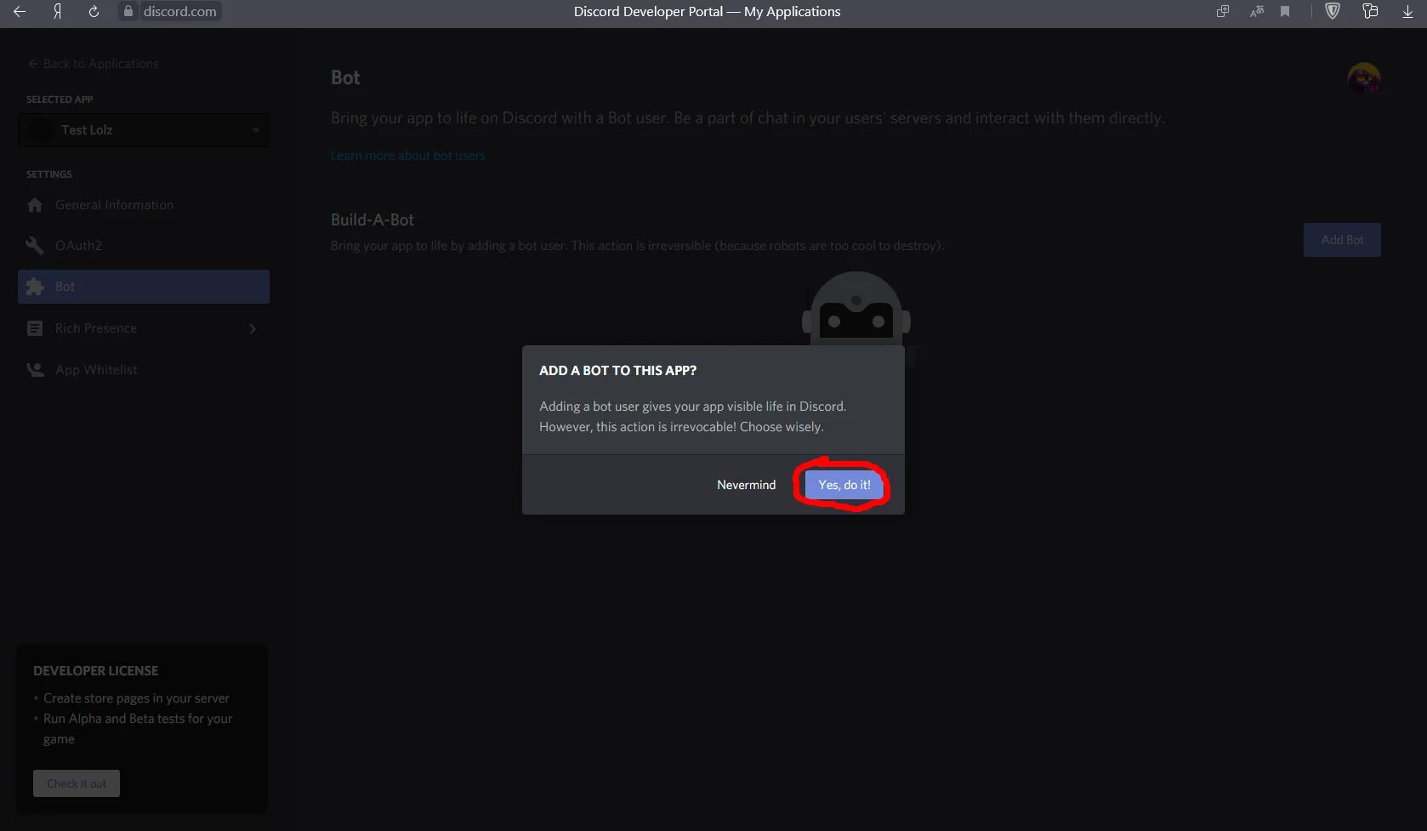Click the 'DEVELOPER LICENSE' heading
1427x831 pixels.
click(95, 670)
